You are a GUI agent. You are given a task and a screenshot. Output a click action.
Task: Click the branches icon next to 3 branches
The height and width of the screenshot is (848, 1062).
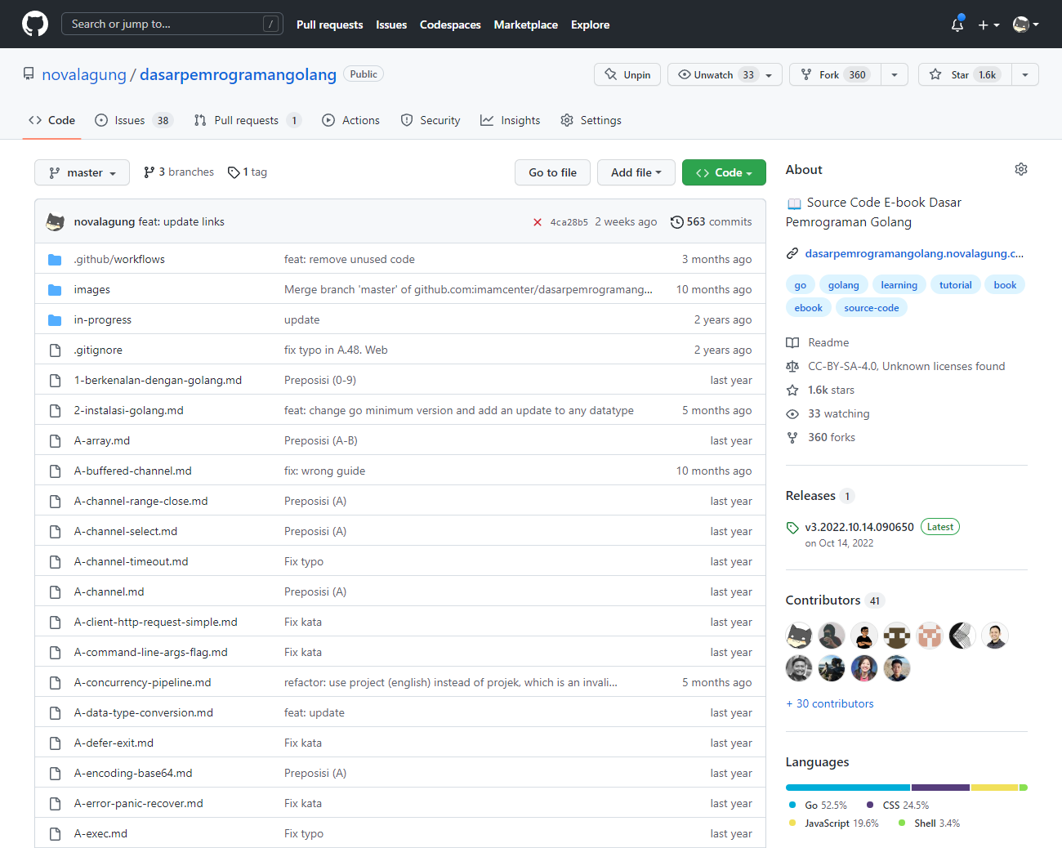[x=149, y=172]
